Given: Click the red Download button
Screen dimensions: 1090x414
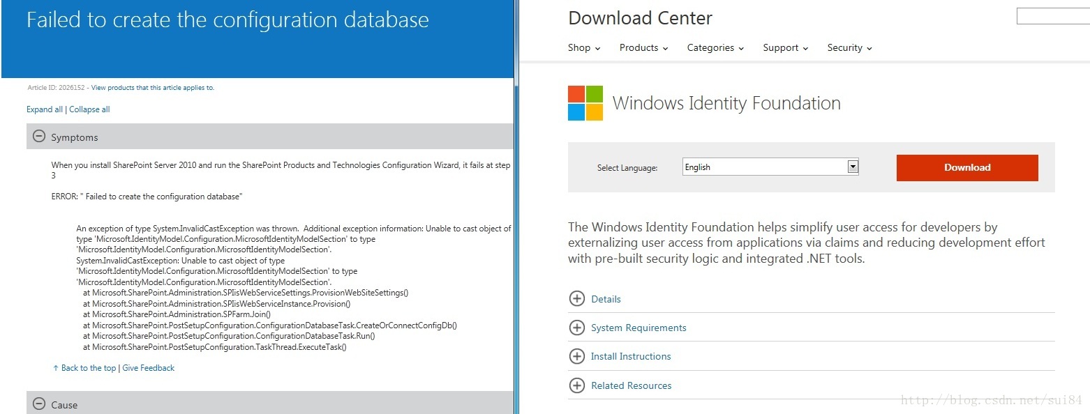Looking at the screenshot, I should point(967,167).
